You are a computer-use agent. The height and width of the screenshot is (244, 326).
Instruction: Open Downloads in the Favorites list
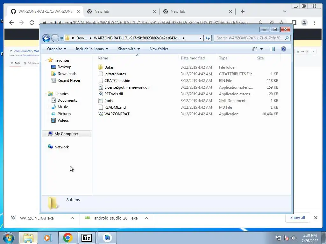[x=67, y=74]
